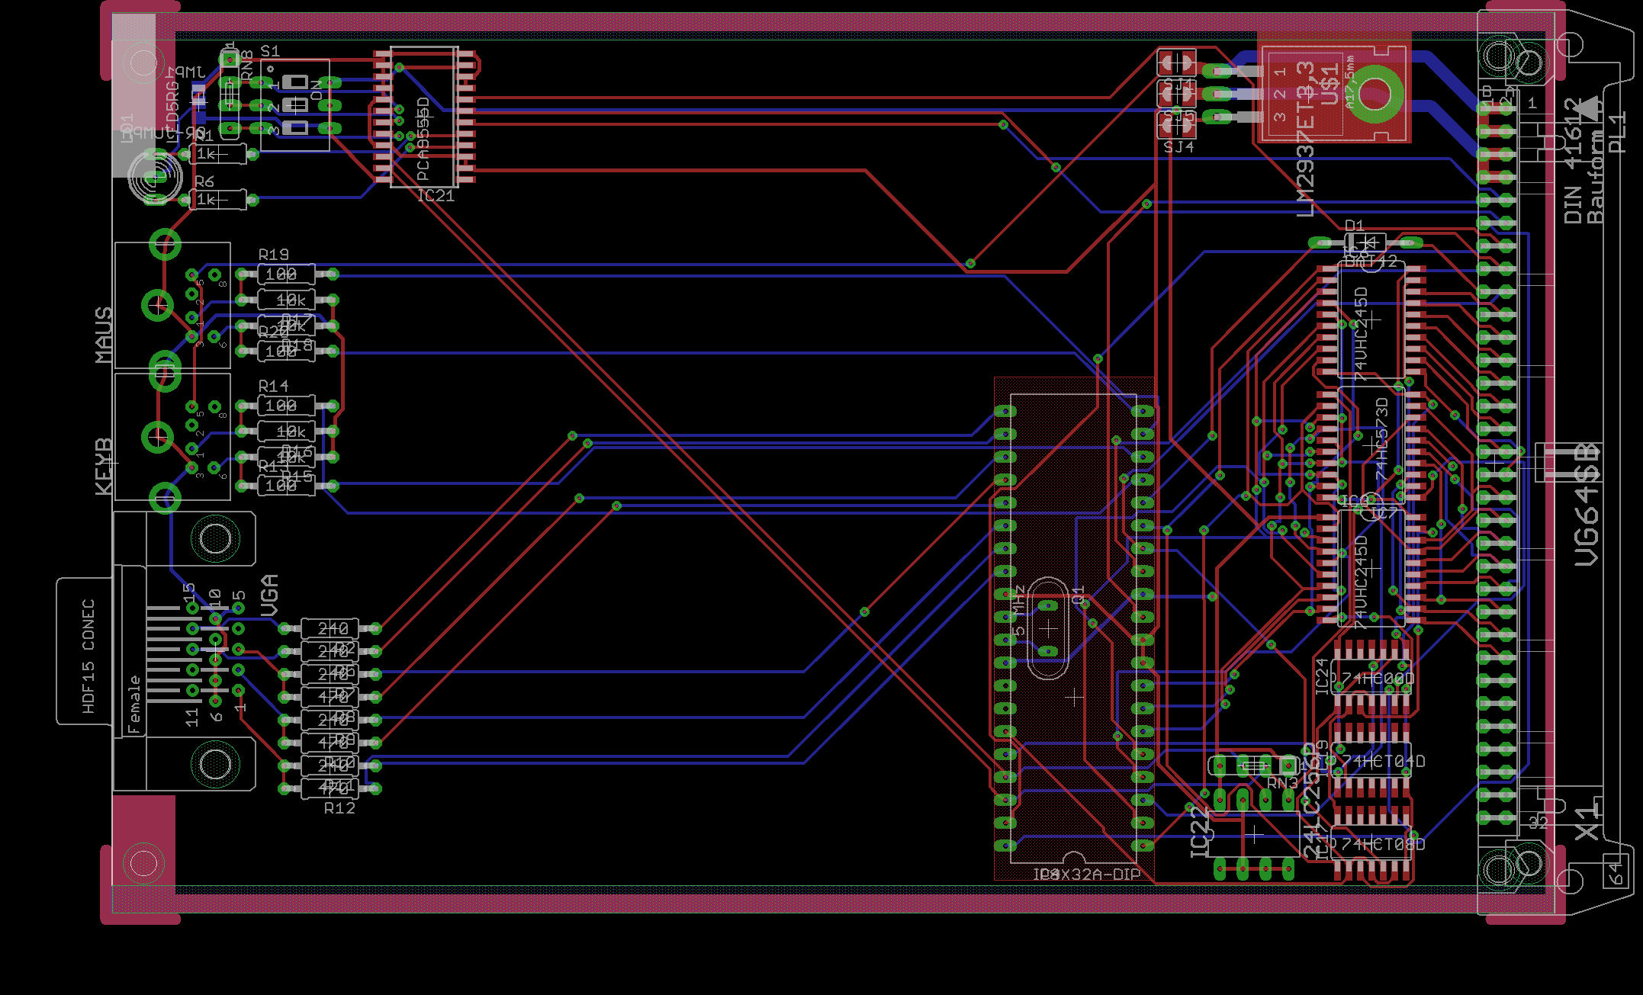Select the R12 470 ohm resistor
The image size is (1643, 995).
click(330, 788)
